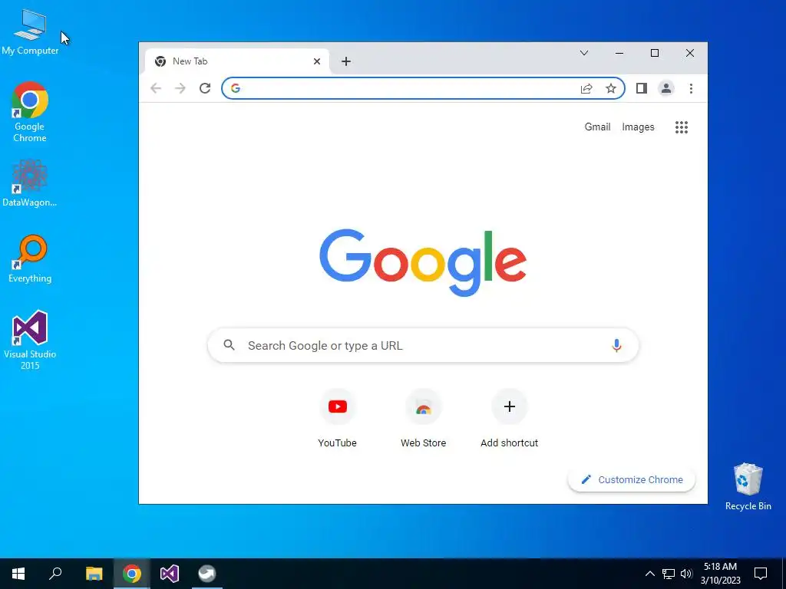Click the Google logo
The width and height of the screenshot is (786, 589).
tap(423, 262)
